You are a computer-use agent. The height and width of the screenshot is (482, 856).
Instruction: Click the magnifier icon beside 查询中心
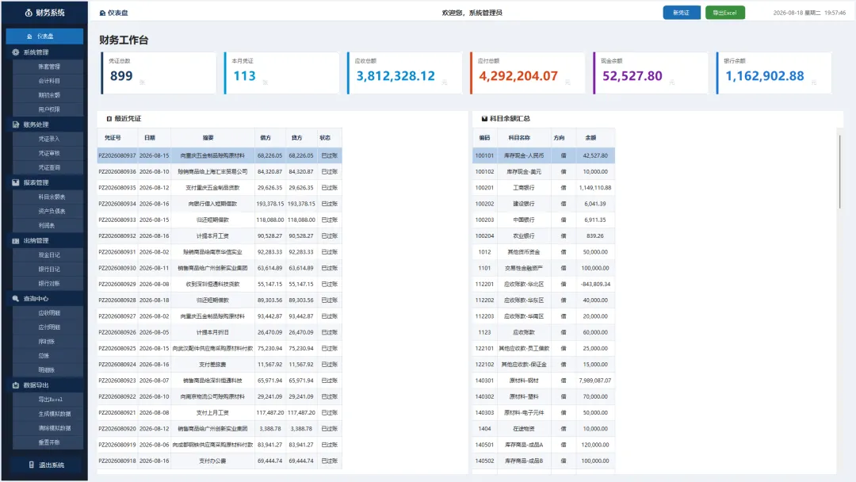coord(15,299)
